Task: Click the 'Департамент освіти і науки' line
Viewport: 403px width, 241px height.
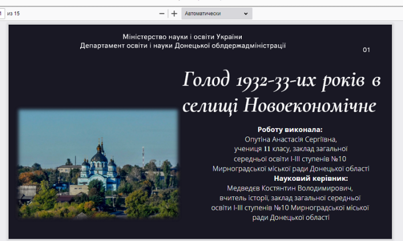Action: click(x=183, y=45)
